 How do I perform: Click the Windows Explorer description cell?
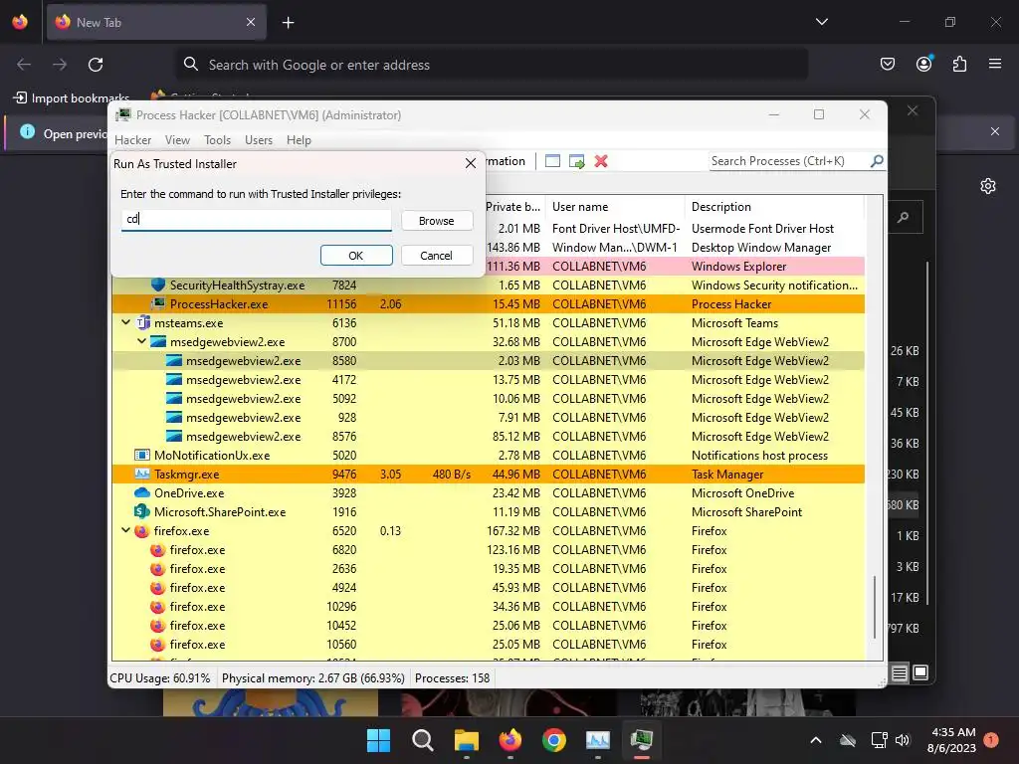(x=739, y=266)
